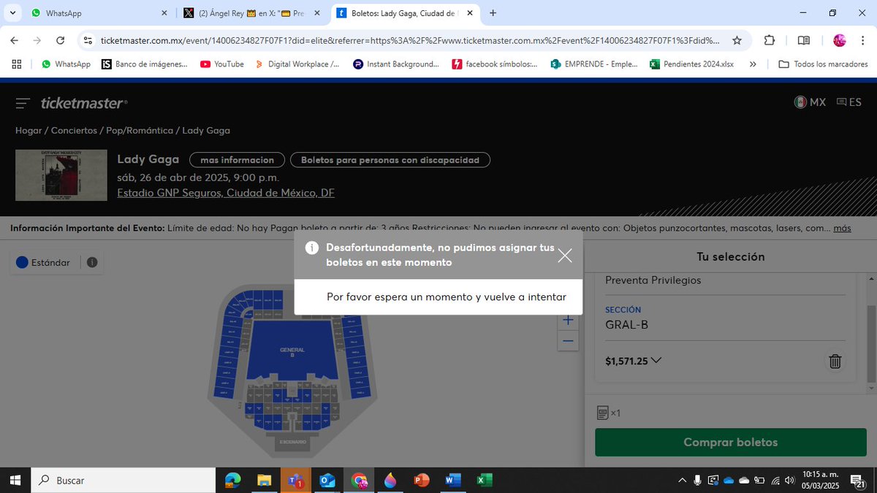Viewport: 877px width, 493px height.
Task: Open the Chrome profile avatar
Action: pyautogui.click(x=840, y=41)
